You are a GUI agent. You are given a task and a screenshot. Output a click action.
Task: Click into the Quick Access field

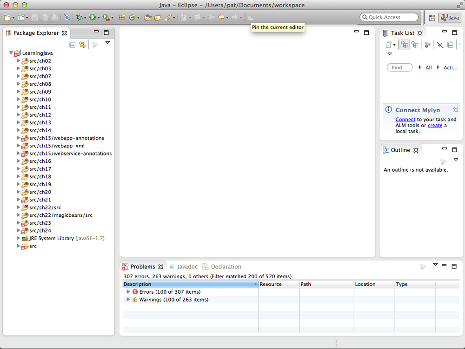click(389, 17)
